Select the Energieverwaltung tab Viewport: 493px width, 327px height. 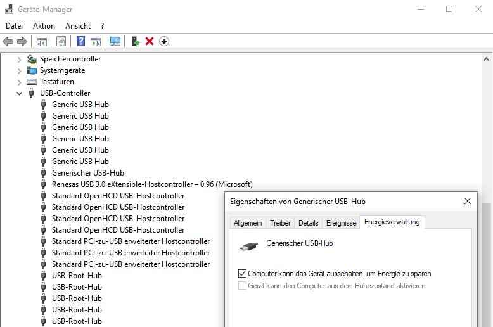coord(392,222)
